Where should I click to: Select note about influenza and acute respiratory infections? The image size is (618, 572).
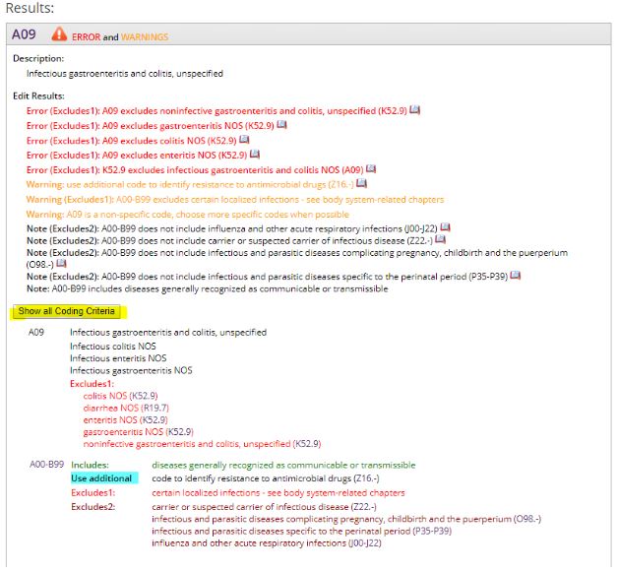[x=232, y=229]
